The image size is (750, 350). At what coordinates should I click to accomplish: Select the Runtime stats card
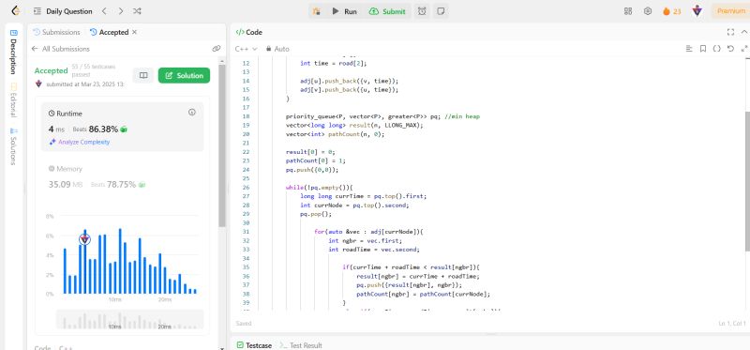tap(123, 127)
